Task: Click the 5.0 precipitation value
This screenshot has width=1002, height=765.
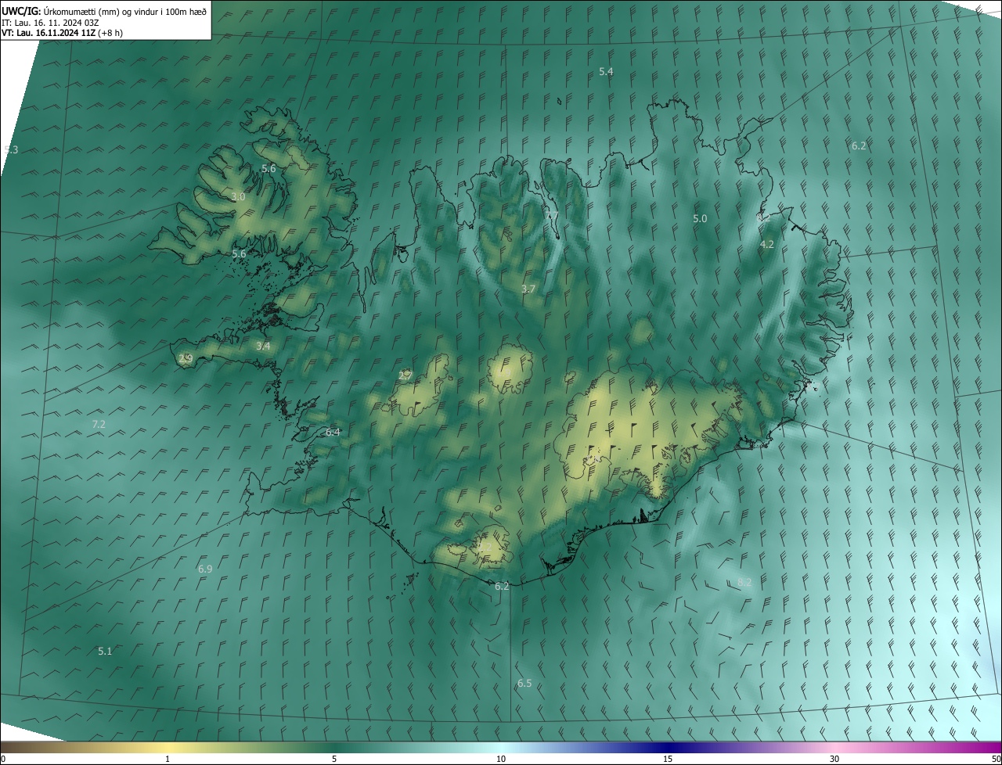Action: (700, 219)
